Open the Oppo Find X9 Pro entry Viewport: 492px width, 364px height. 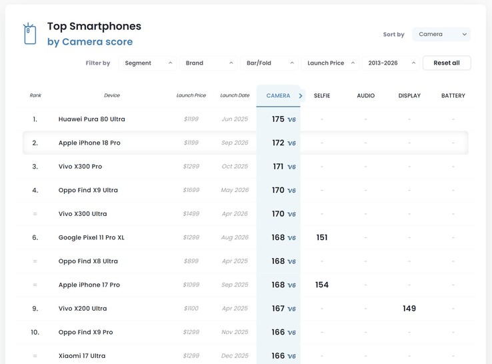click(x=85, y=332)
